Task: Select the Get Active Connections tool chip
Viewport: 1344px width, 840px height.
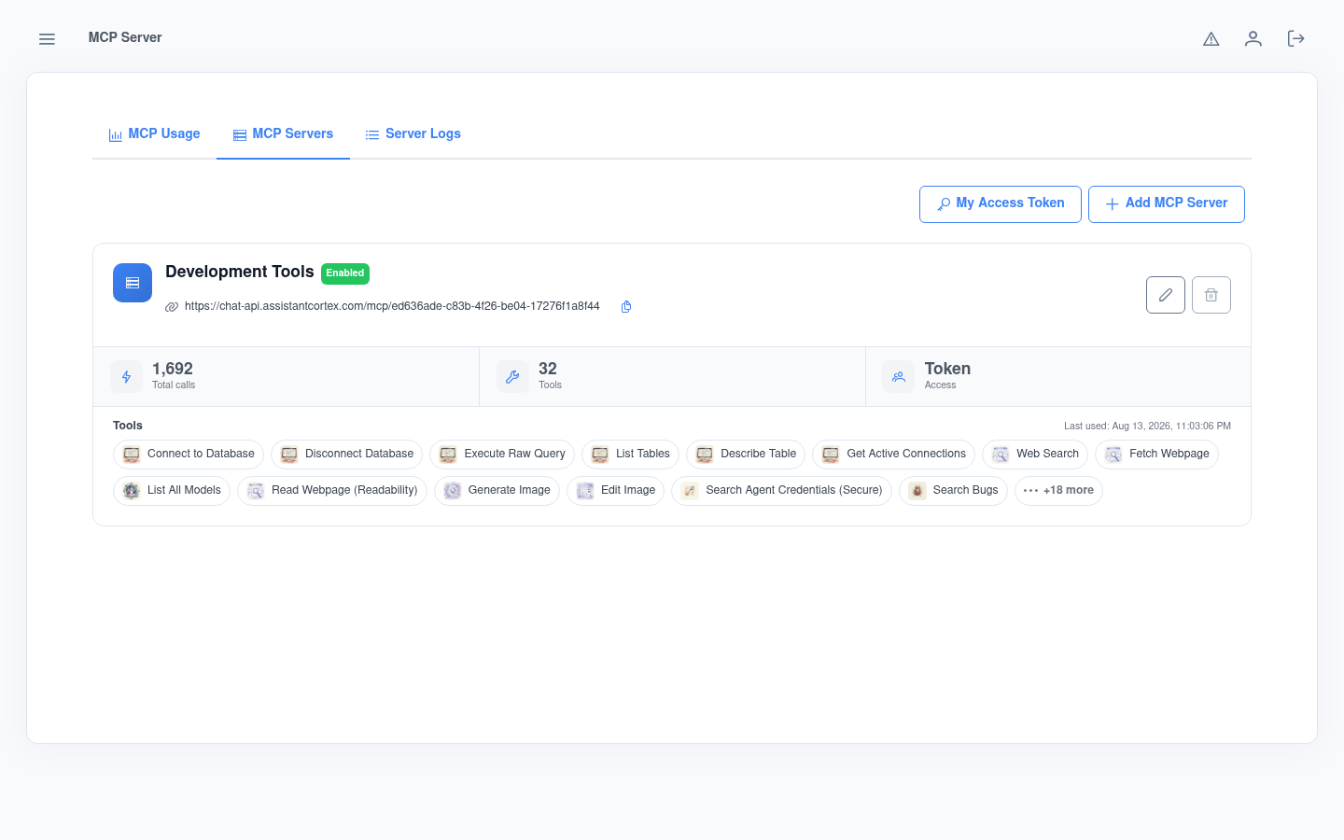Action: [893, 455]
